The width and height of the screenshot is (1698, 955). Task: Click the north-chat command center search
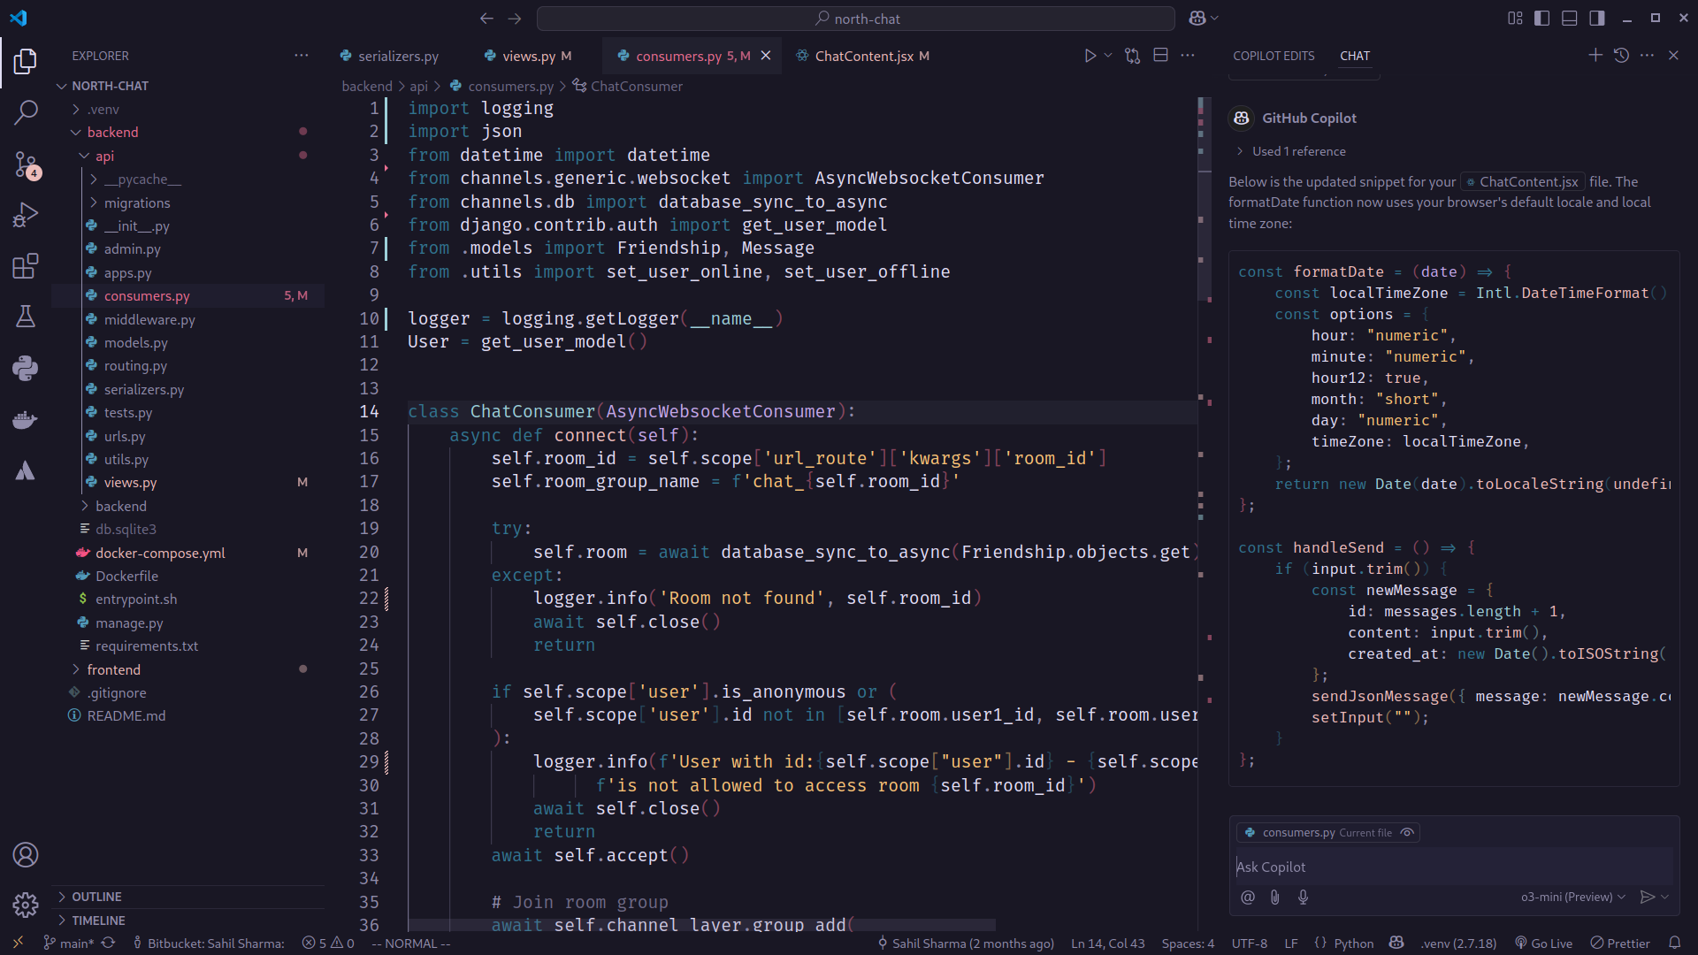(x=855, y=18)
